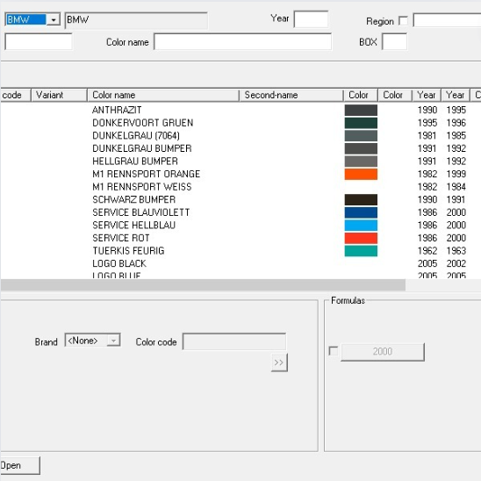The image size is (481, 481).
Task: Click year 1962 in TUERKIS FEURIG row
Action: (427, 251)
